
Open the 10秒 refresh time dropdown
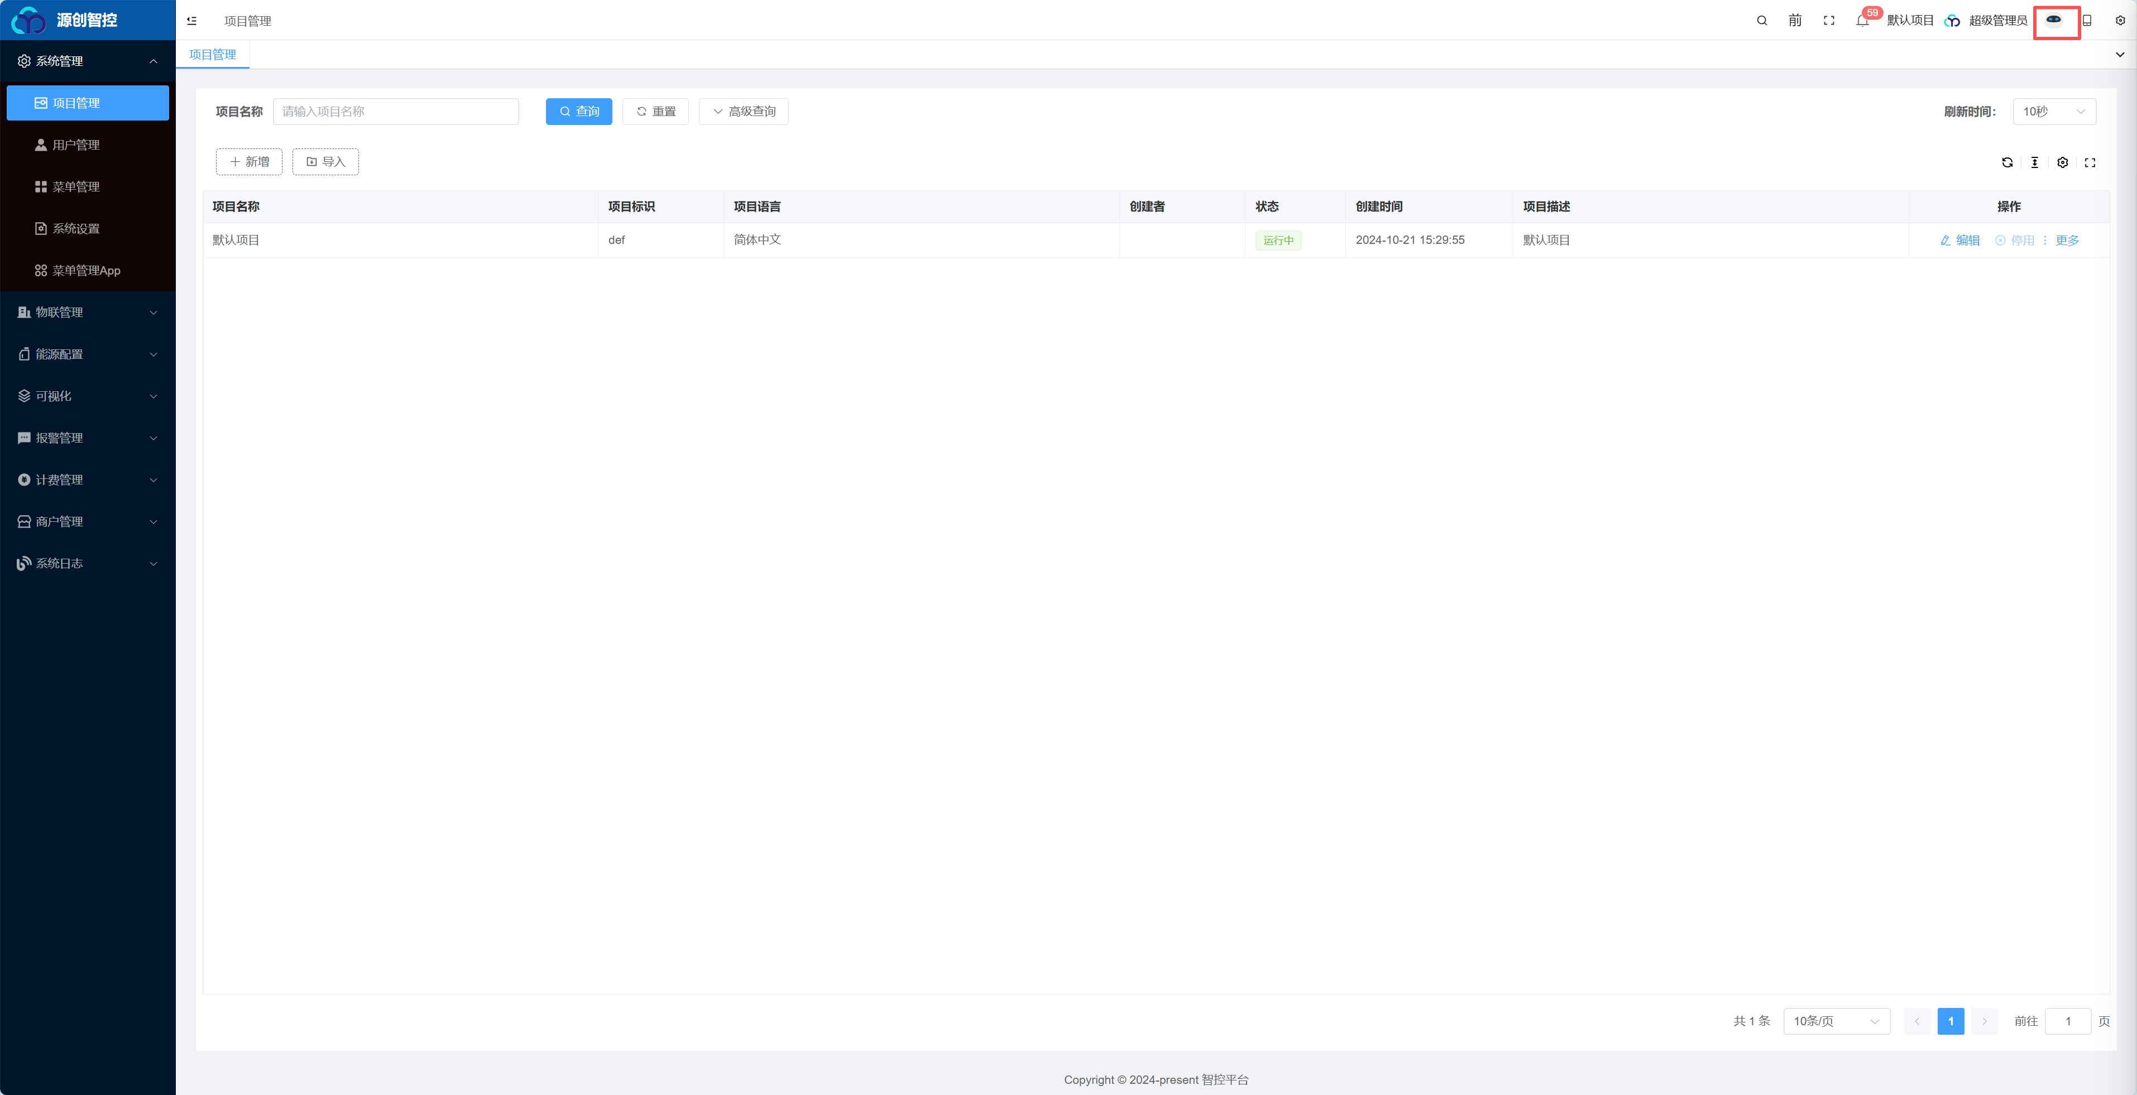[x=2054, y=112]
